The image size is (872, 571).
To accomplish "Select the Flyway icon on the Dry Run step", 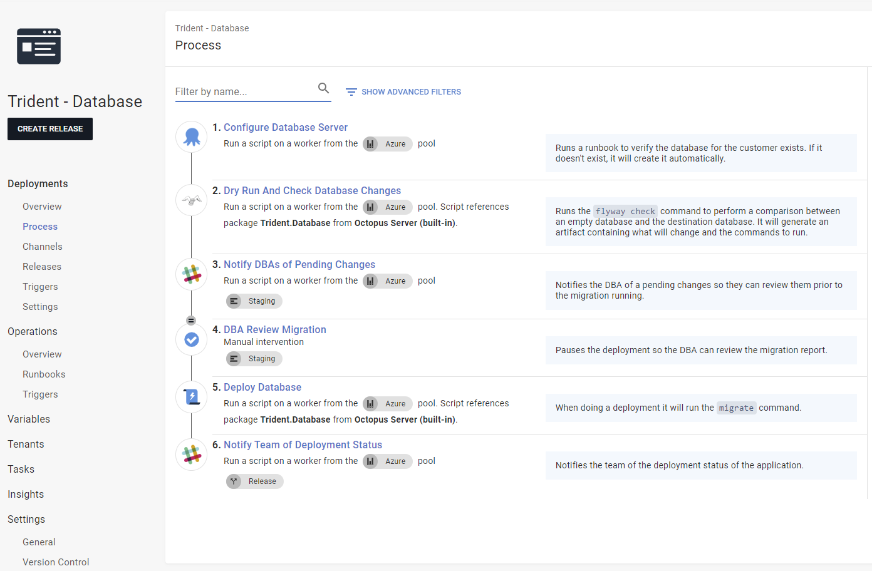I will pyautogui.click(x=191, y=200).
